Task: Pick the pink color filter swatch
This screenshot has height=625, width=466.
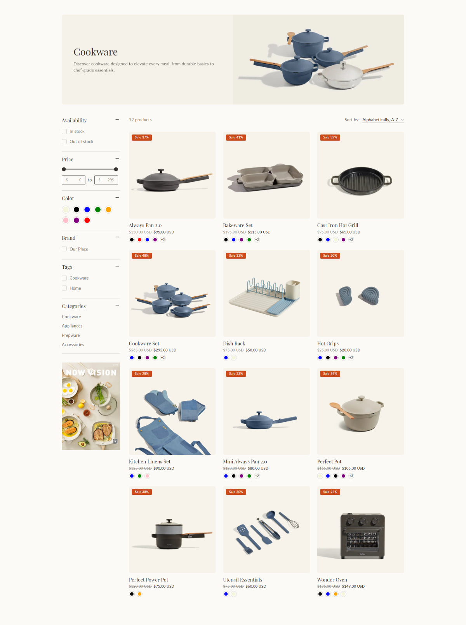Action: pos(66,220)
